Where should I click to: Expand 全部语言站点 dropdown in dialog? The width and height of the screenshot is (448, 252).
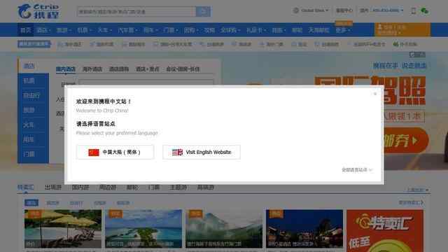click(357, 169)
